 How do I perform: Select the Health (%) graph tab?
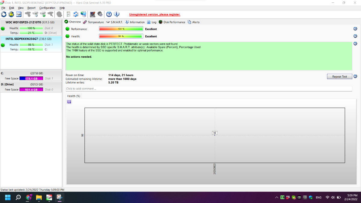[74, 96]
